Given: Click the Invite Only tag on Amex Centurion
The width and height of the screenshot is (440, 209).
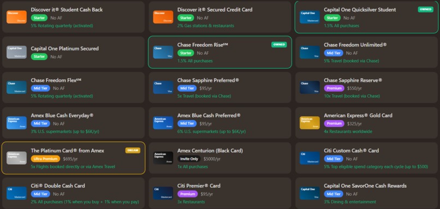Looking at the screenshot, I should coord(189,159).
